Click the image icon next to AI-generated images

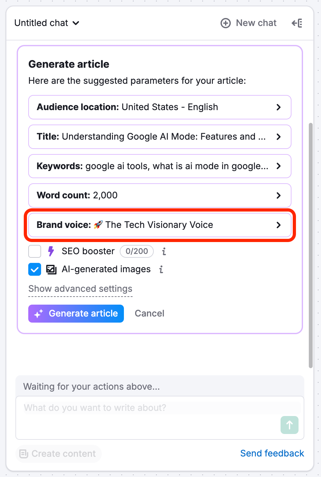coord(51,270)
